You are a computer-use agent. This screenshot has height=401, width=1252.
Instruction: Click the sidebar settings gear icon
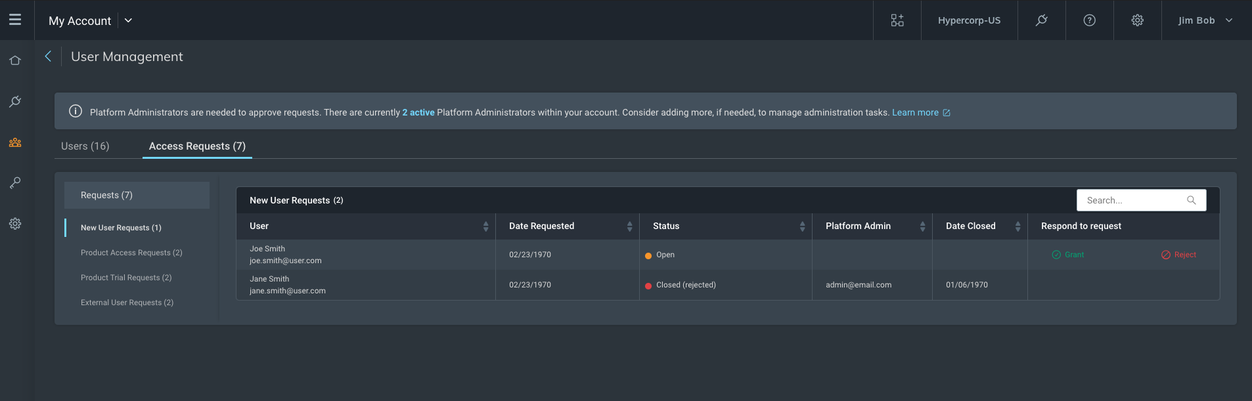pyautogui.click(x=15, y=224)
